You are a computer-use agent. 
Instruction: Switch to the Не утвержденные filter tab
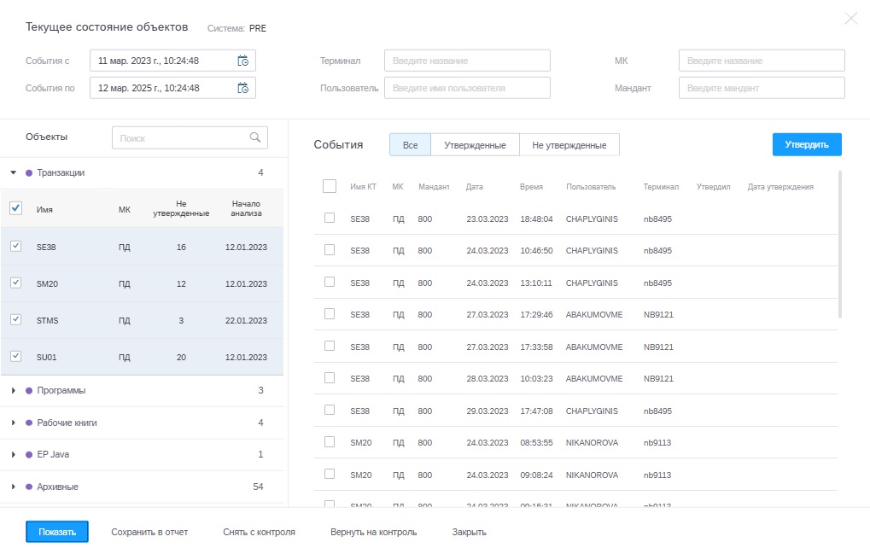tap(569, 145)
